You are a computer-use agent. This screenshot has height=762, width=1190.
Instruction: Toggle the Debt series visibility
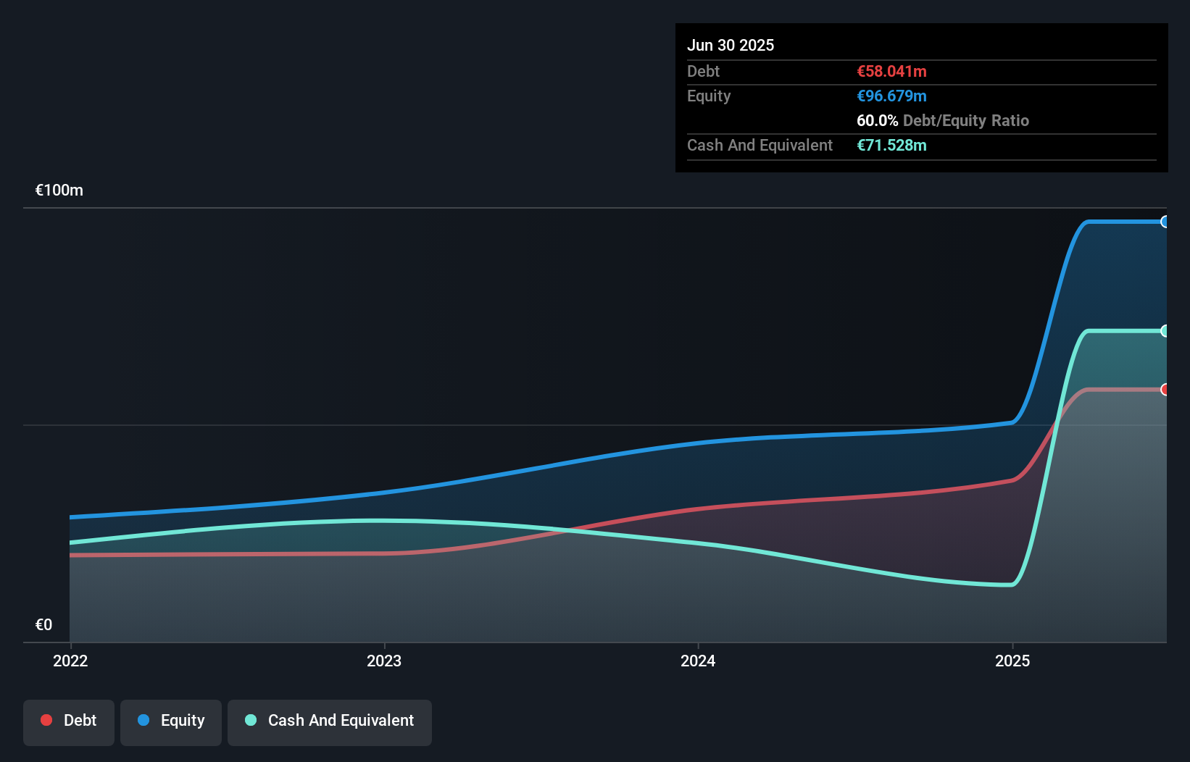tap(69, 721)
